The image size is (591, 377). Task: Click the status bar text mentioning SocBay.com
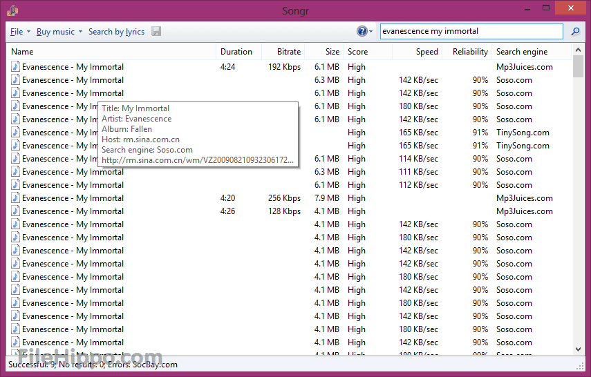coord(93,365)
